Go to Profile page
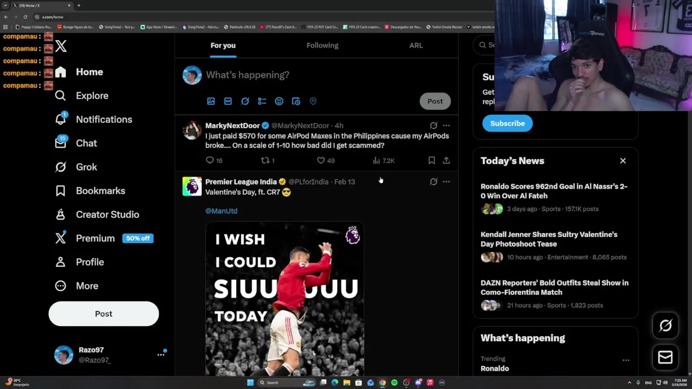The image size is (692, 389). (x=79, y=262)
